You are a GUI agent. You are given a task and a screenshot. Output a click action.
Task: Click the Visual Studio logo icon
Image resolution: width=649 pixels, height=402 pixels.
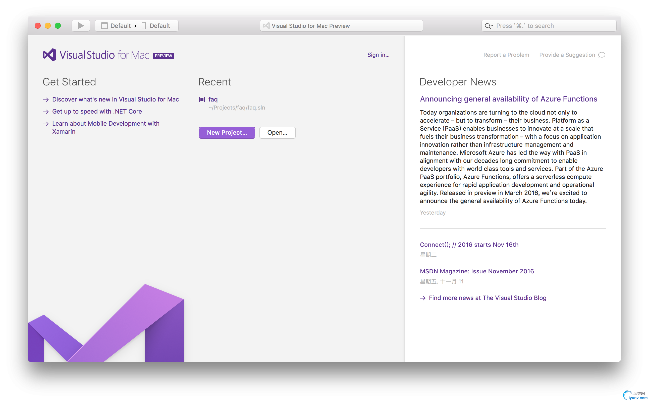pyautogui.click(x=49, y=55)
